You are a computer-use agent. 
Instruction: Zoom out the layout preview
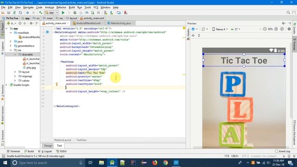click(x=265, y=29)
